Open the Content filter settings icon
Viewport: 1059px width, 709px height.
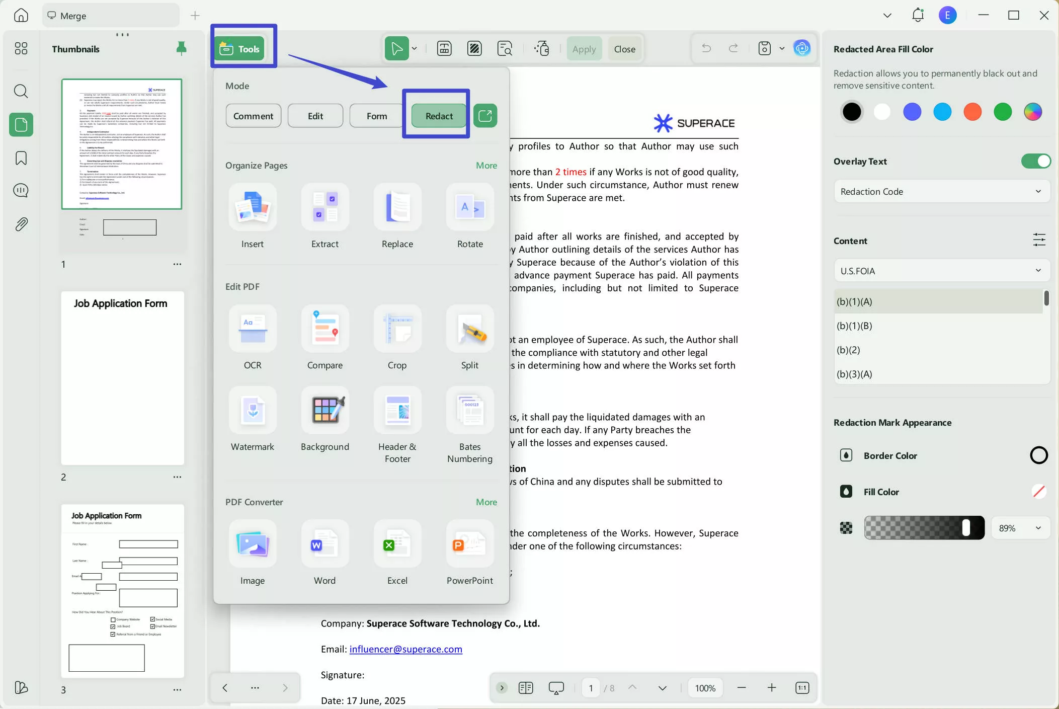tap(1039, 240)
